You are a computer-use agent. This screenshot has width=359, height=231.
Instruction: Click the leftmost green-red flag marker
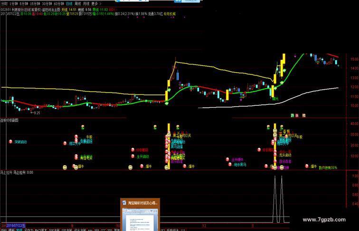(x=83, y=127)
